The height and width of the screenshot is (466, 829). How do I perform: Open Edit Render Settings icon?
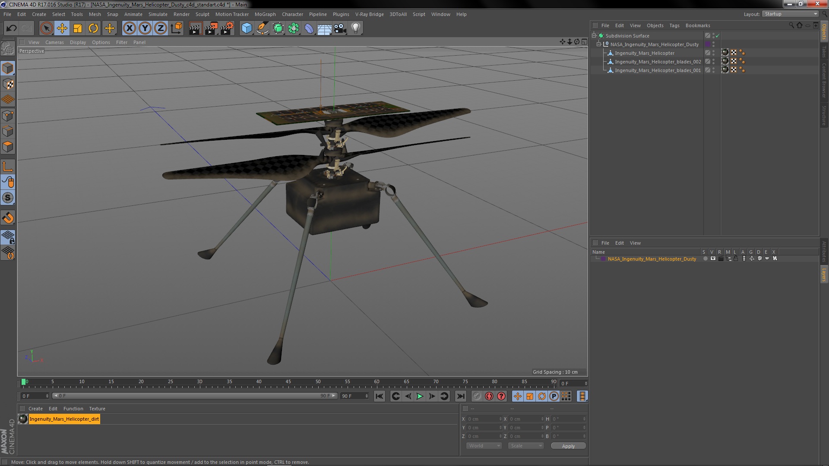click(227, 28)
